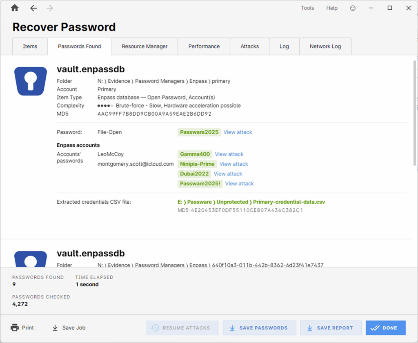The width and height of the screenshot is (418, 343).
Task: Click the first Enpass vault database icon
Action: [x=31, y=81]
